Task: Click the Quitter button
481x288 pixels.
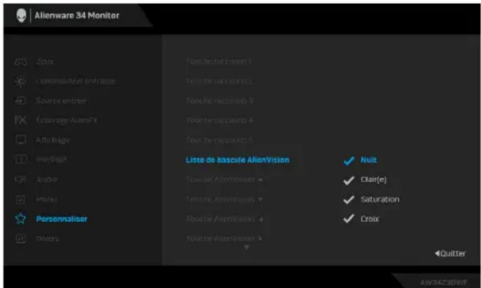Action: [x=450, y=254]
